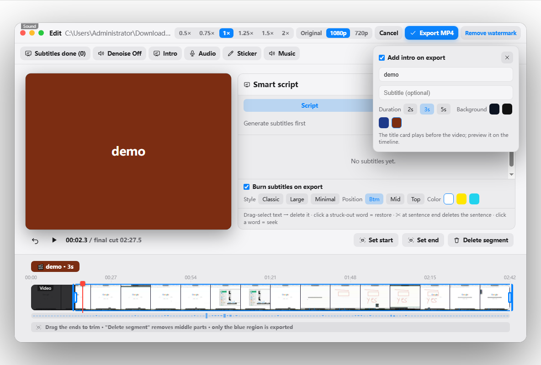
Task: Click the demo preview canvas
Action: pos(128,151)
